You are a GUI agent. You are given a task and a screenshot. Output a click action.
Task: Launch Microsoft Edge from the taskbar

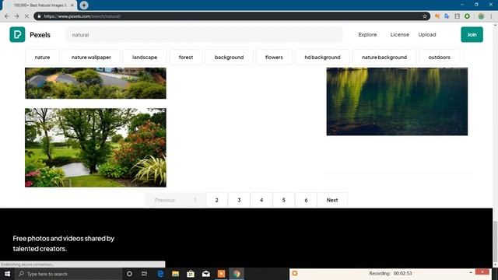point(160,274)
